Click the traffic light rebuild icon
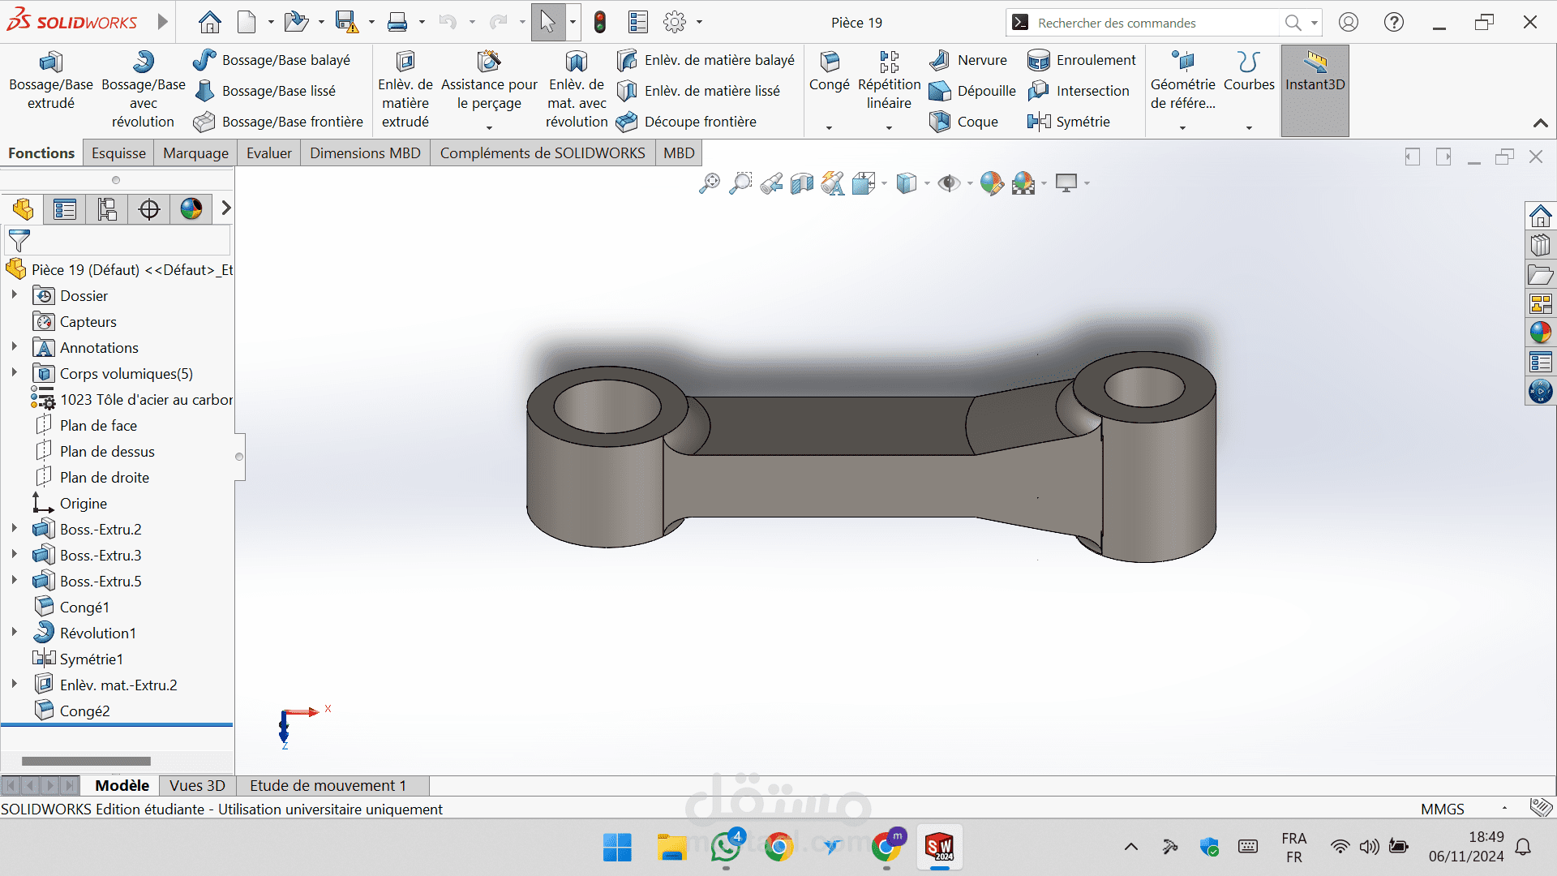 (600, 23)
